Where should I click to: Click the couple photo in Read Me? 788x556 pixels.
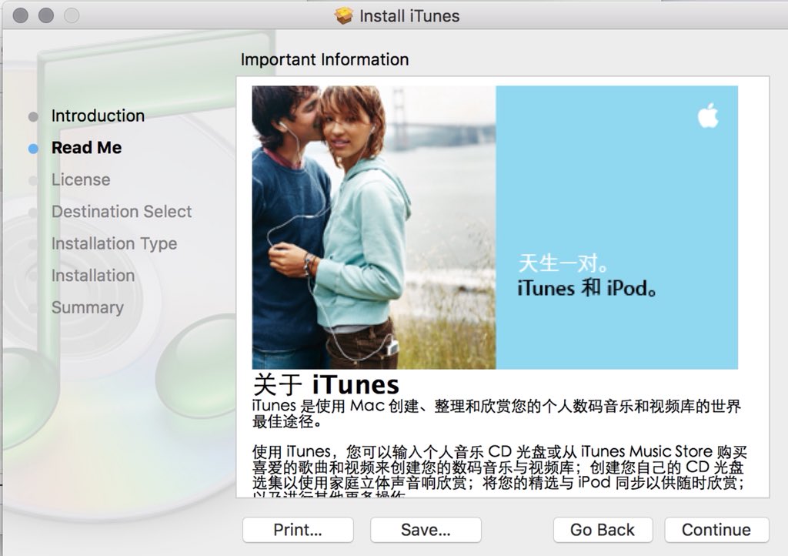[x=374, y=227]
